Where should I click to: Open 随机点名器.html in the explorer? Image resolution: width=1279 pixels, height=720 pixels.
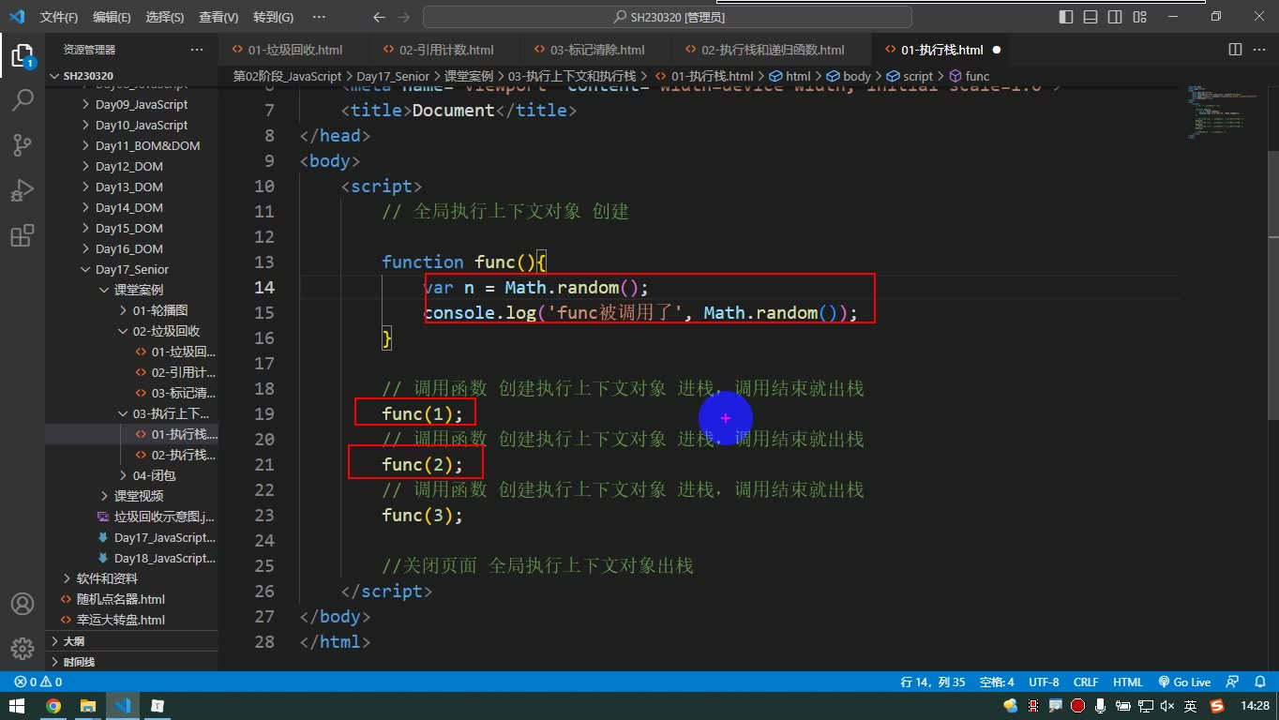coord(131,599)
